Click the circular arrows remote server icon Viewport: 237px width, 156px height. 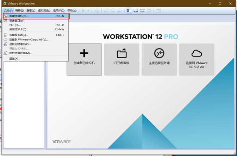(159, 53)
